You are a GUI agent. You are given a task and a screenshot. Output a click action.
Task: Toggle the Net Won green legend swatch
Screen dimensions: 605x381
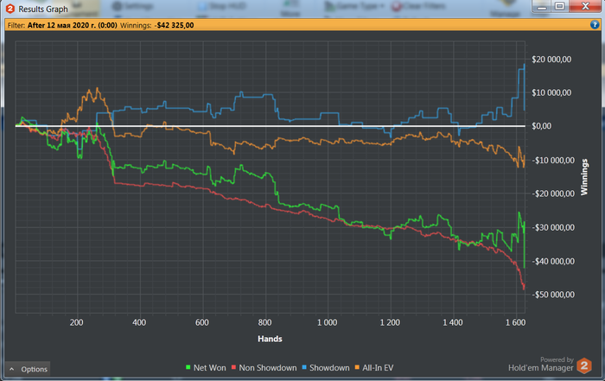(x=188, y=367)
